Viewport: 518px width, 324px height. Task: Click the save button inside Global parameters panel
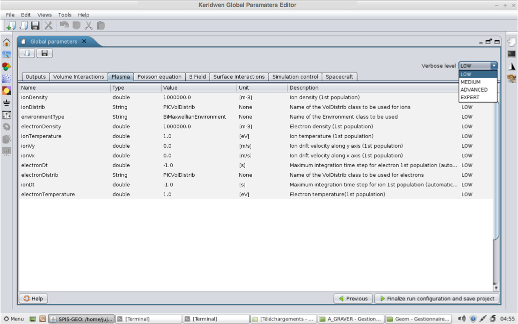pyautogui.click(x=44, y=53)
